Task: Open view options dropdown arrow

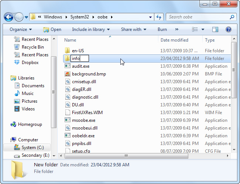Action: click(x=203, y=29)
